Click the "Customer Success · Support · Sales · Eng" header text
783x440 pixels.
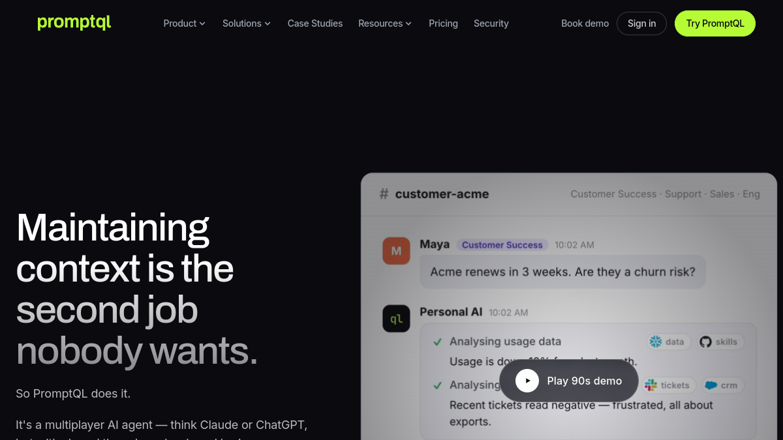666,194
